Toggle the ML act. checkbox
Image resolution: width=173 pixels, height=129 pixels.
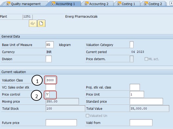146,59
